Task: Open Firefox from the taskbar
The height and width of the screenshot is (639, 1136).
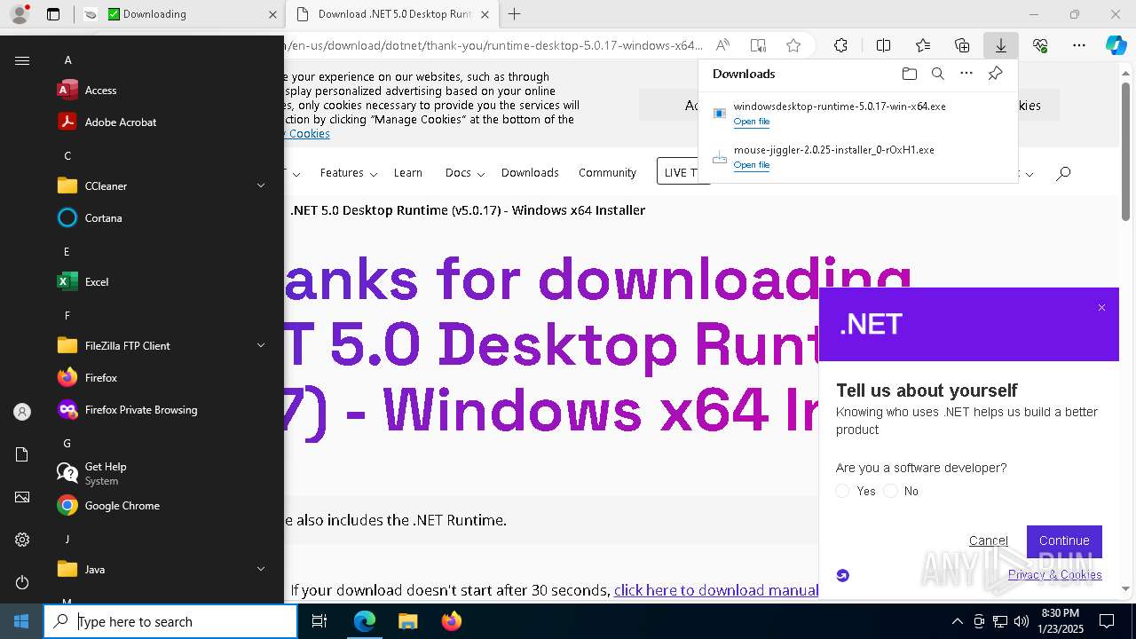Action: [451, 621]
